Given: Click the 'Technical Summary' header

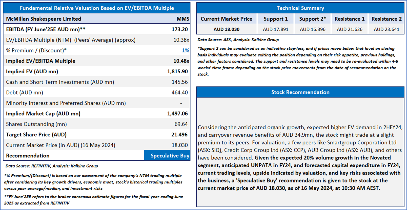Looking at the screenshot, I should 300,8.
